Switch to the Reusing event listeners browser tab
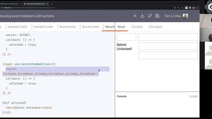 [36, 4]
